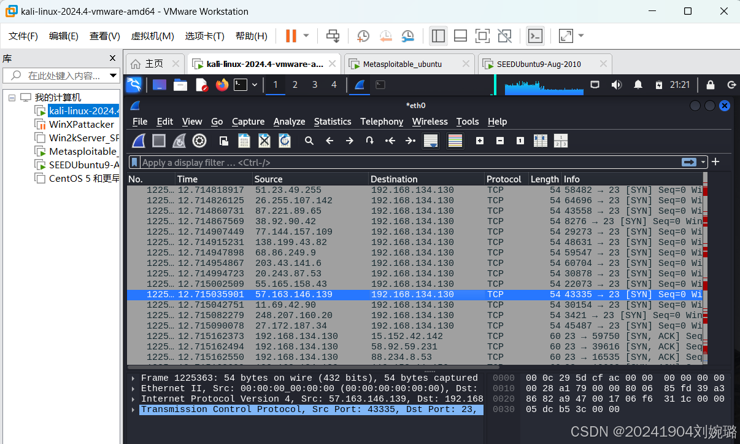The height and width of the screenshot is (444, 740).
Task: Take VMware snapshot clock icon
Action: click(x=363, y=36)
